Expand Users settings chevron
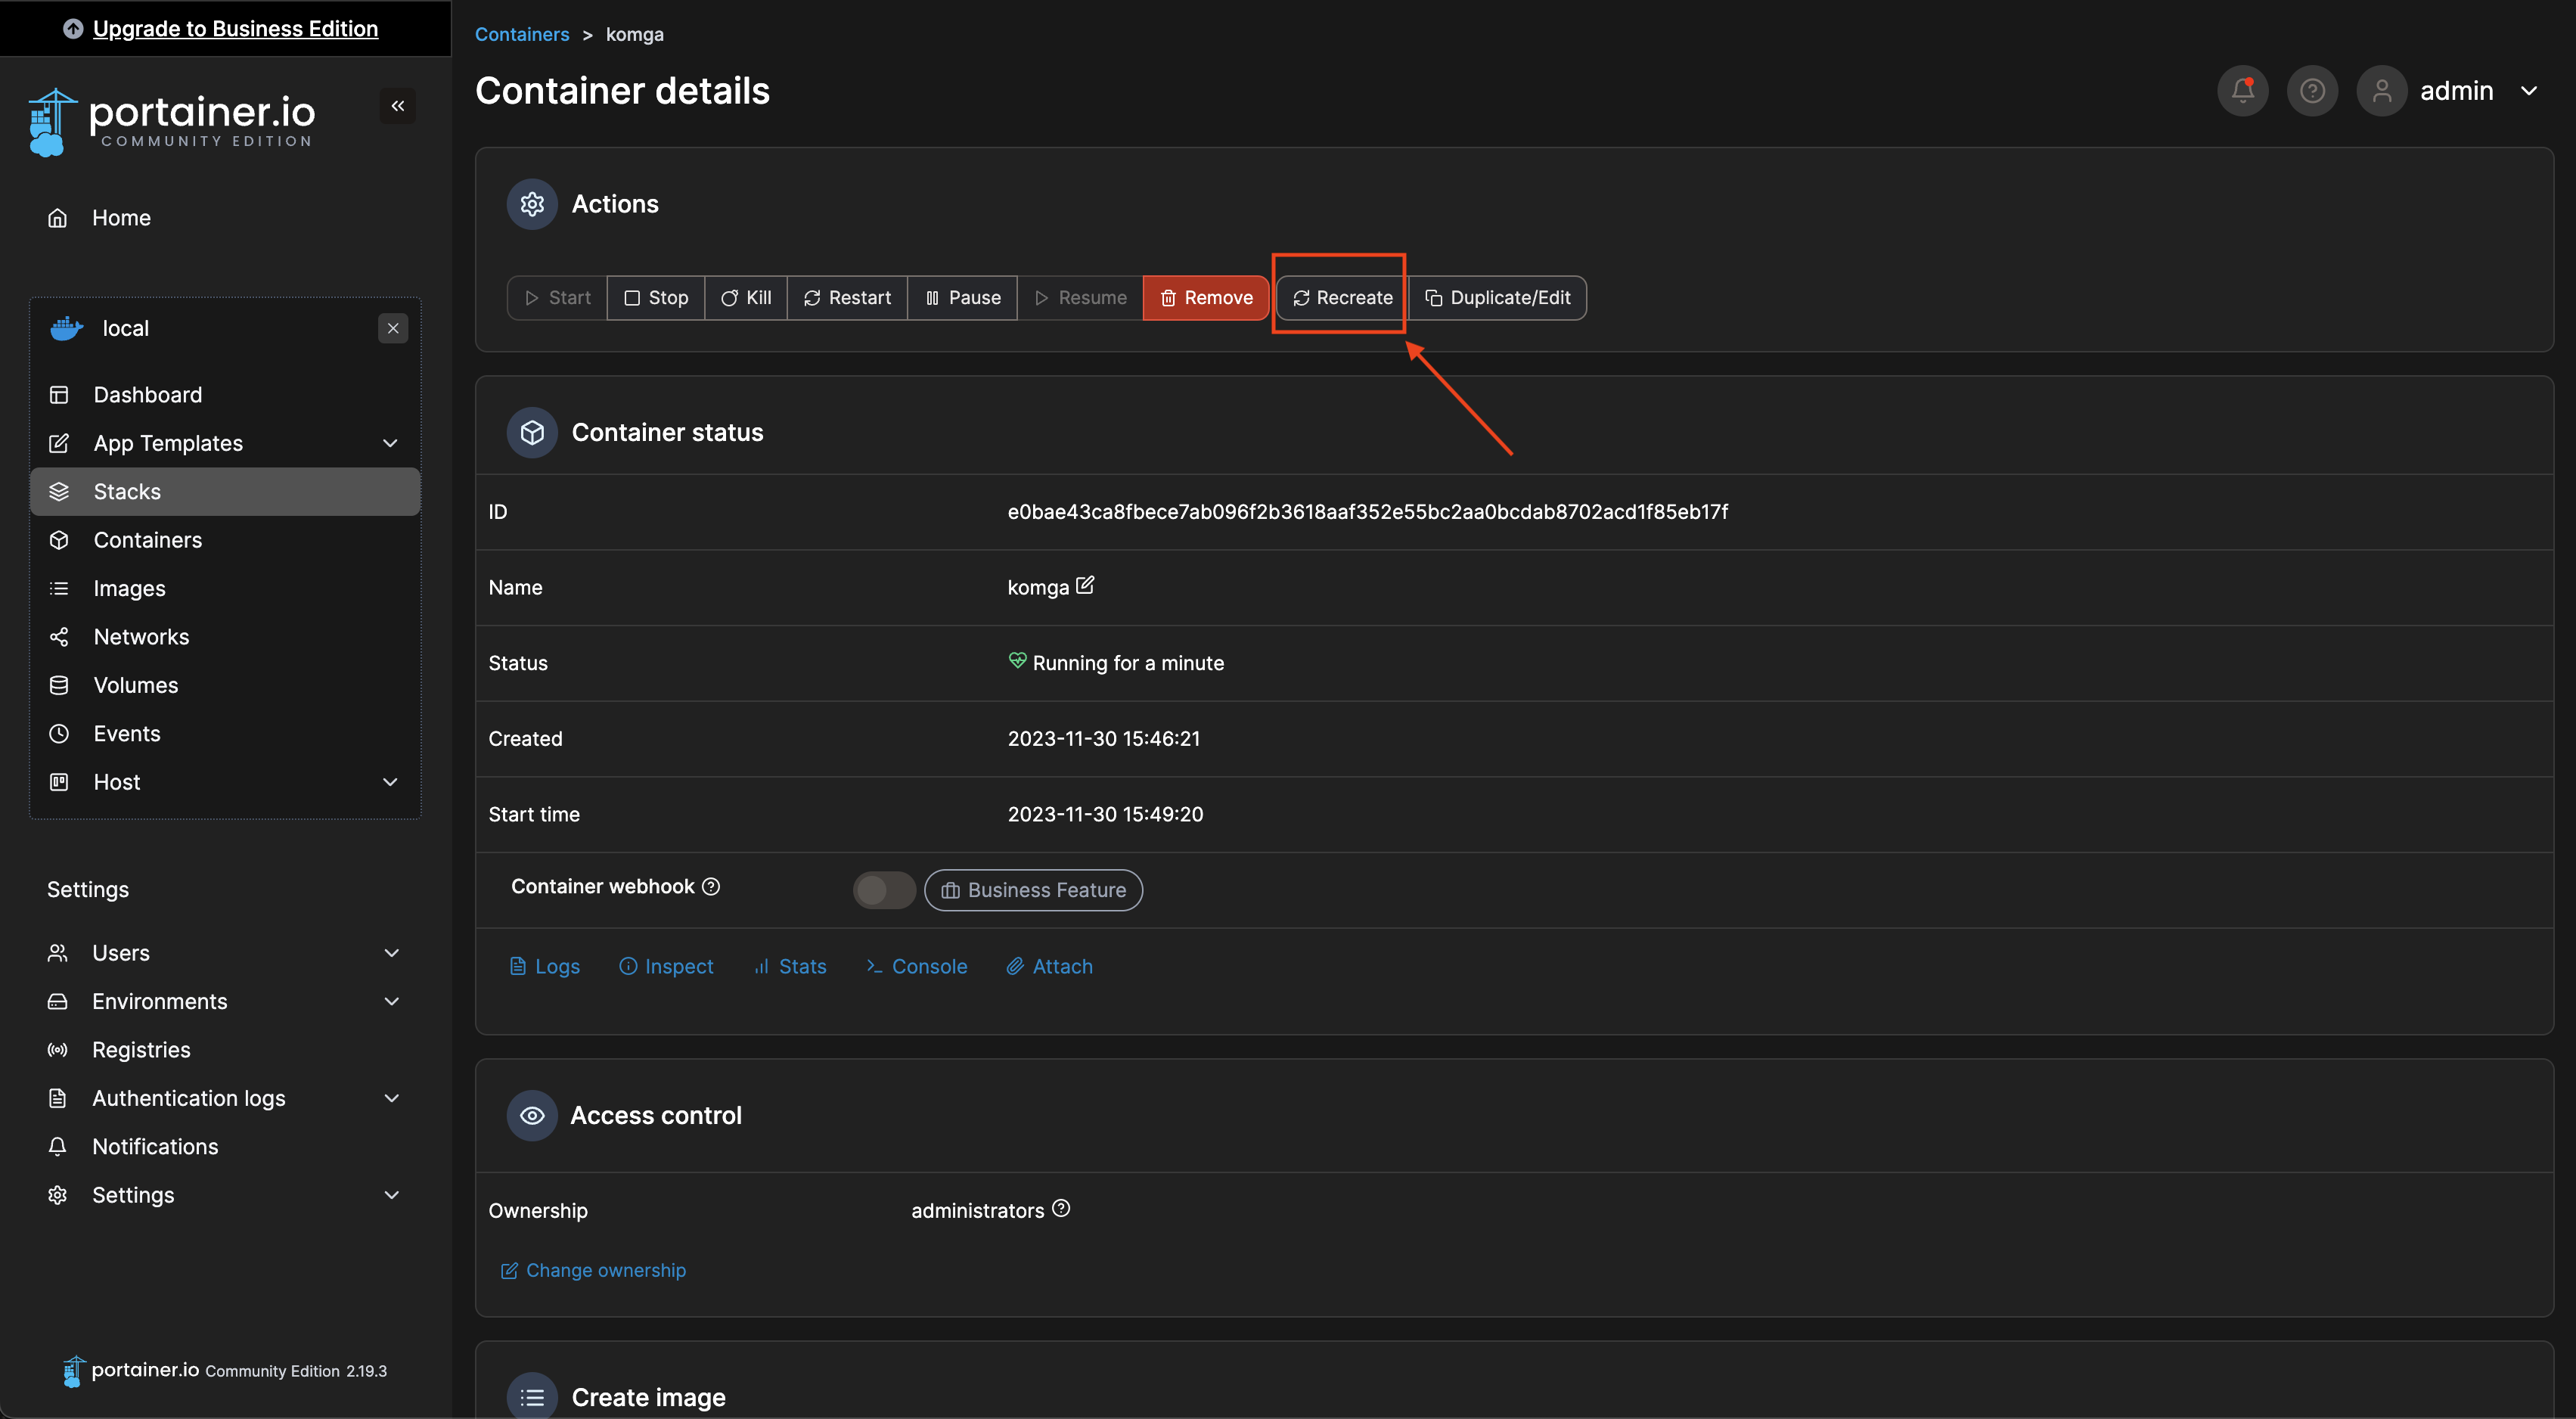 392,953
